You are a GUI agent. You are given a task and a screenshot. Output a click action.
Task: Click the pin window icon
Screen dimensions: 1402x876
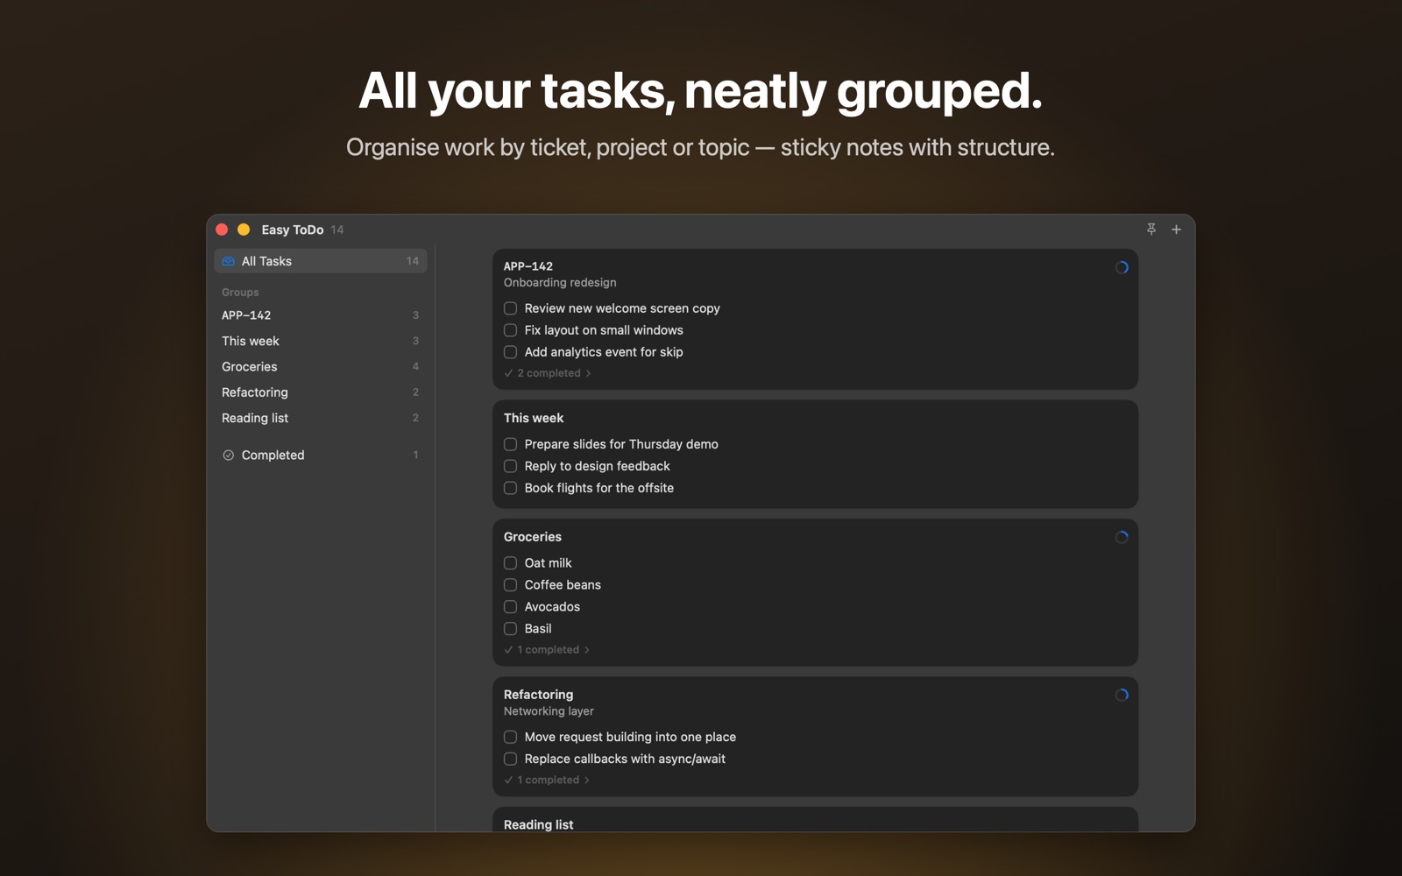(1151, 230)
